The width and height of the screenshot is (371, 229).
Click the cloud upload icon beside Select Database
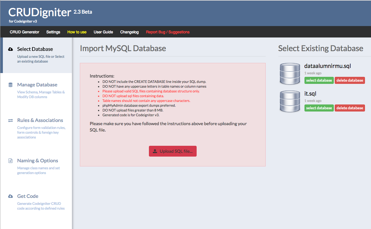pos(10,49)
